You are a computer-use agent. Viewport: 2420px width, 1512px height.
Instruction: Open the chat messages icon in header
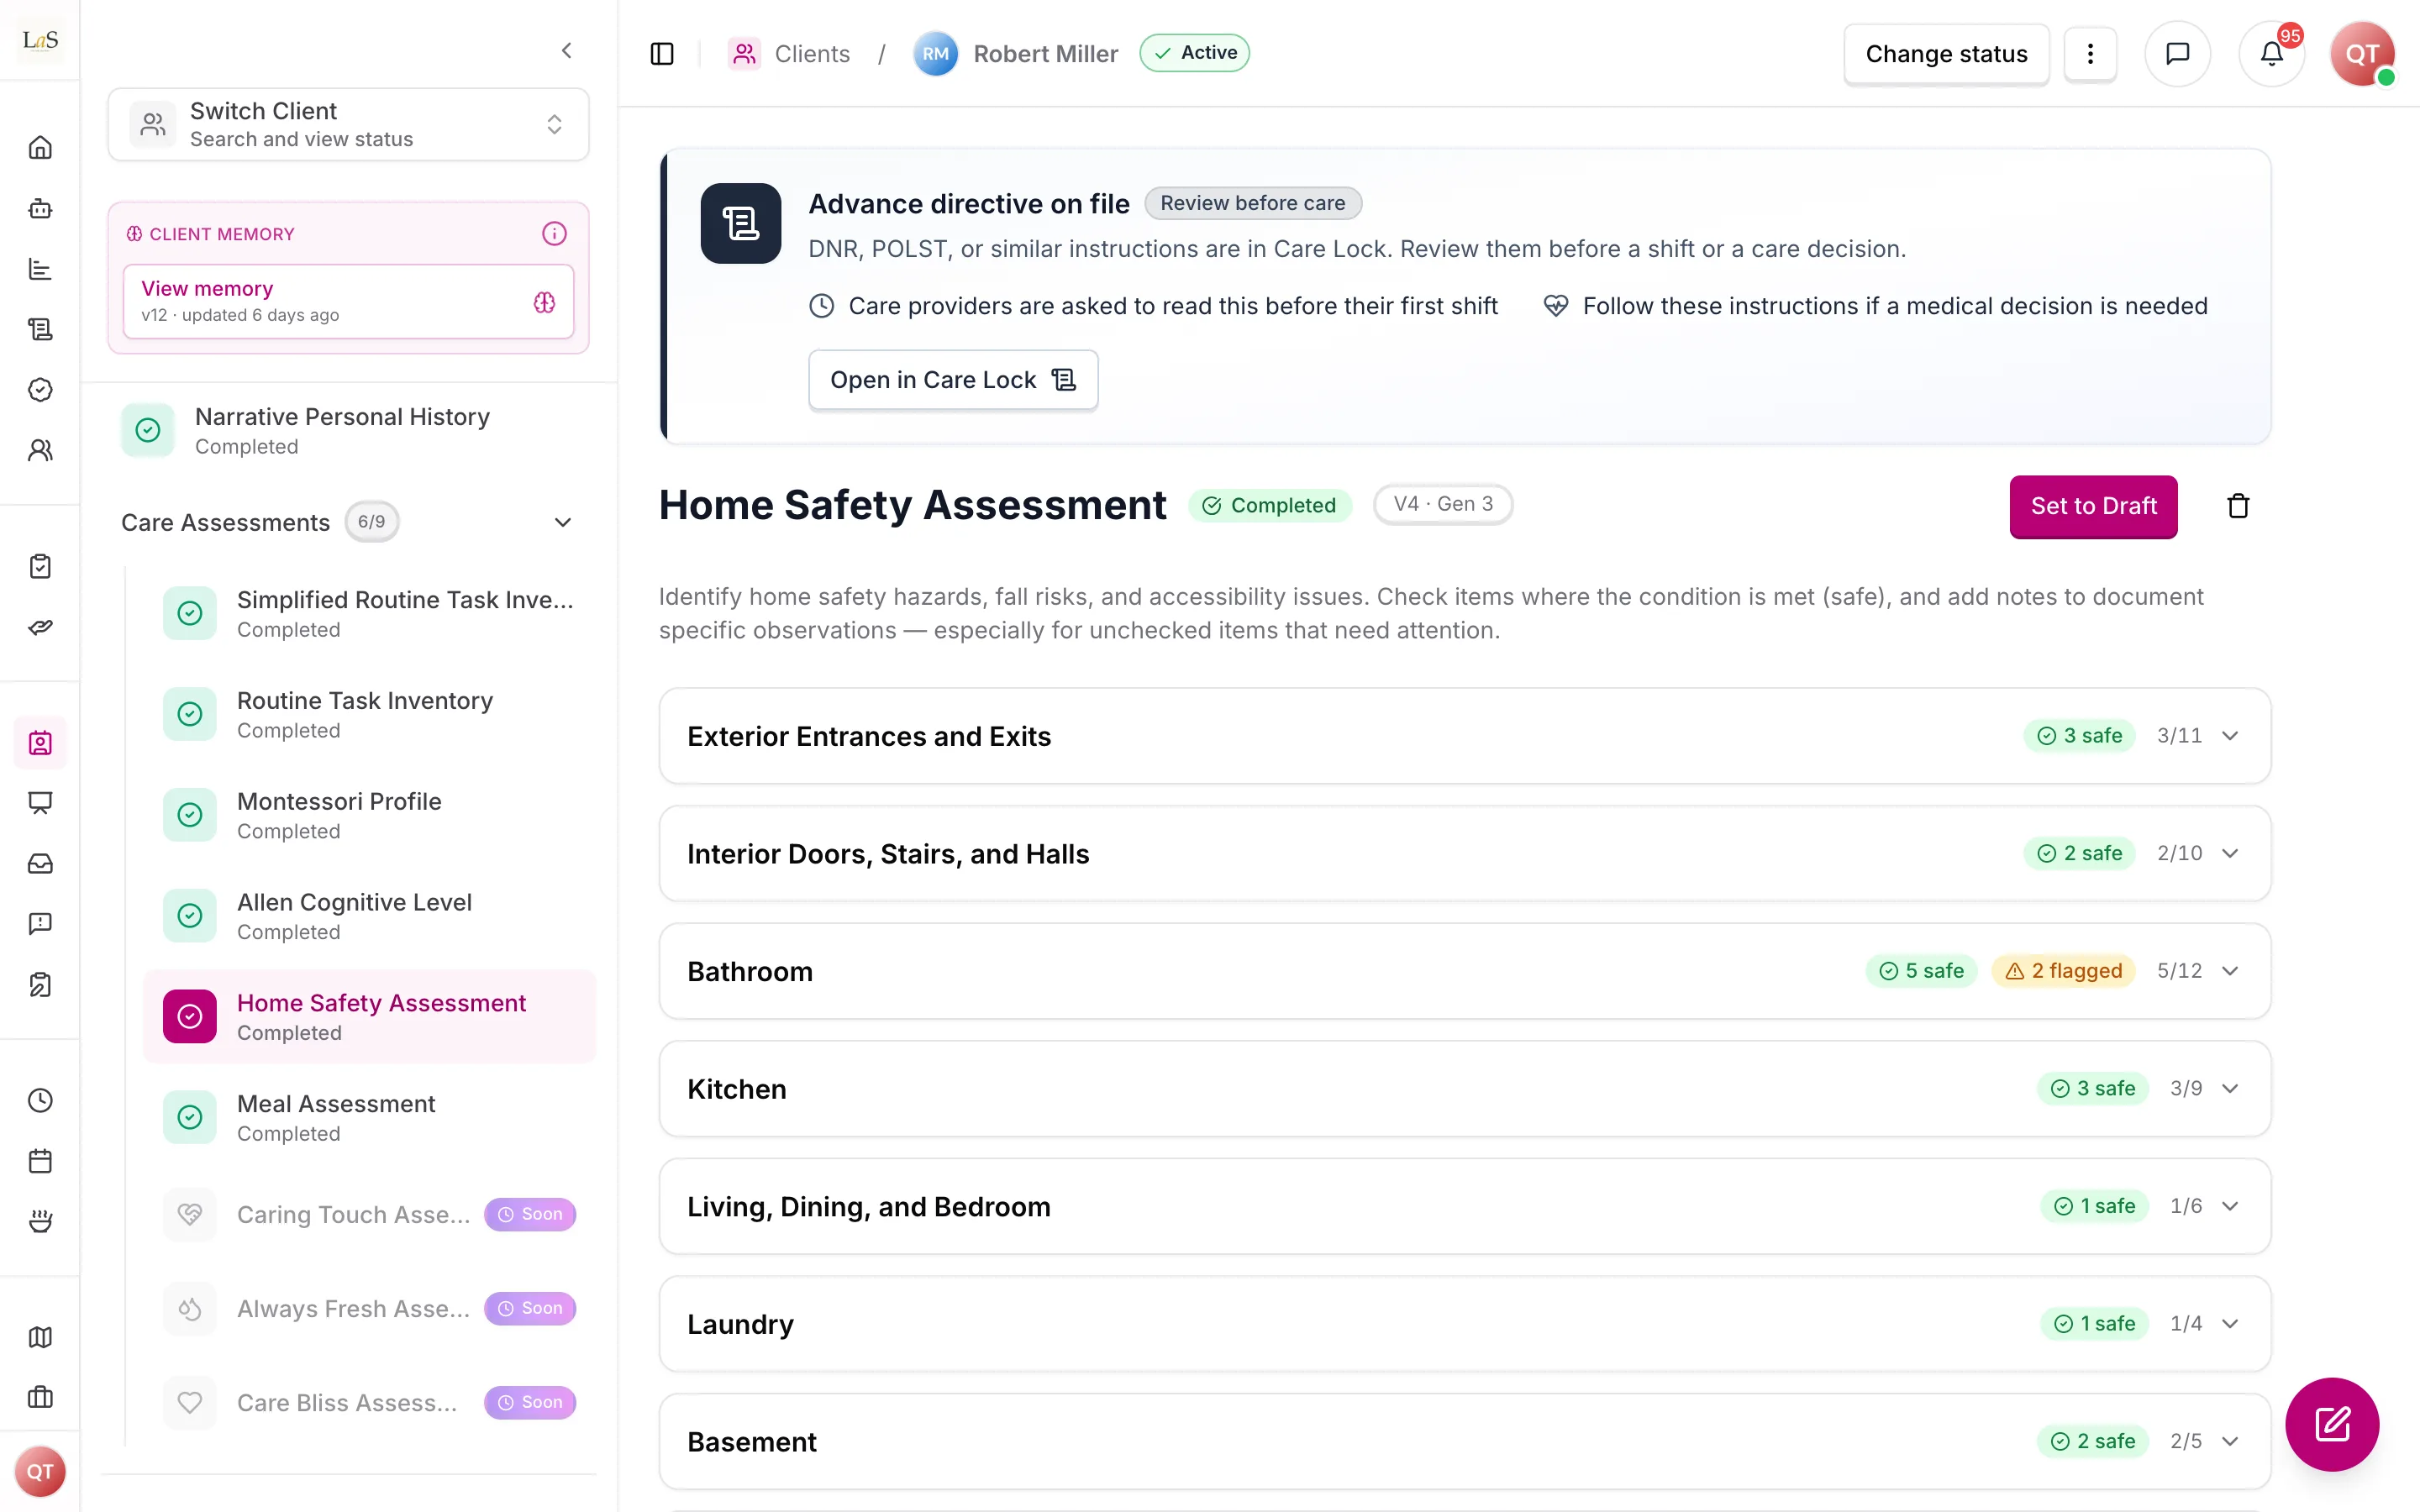pos(2177,54)
